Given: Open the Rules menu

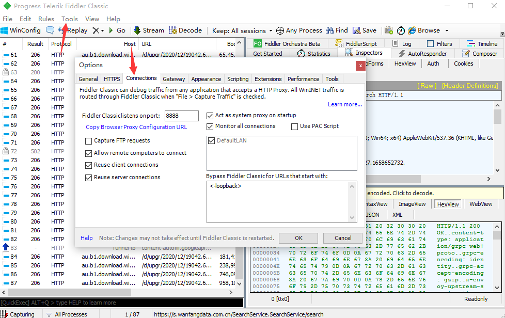Looking at the screenshot, I should tap(46, 19).
